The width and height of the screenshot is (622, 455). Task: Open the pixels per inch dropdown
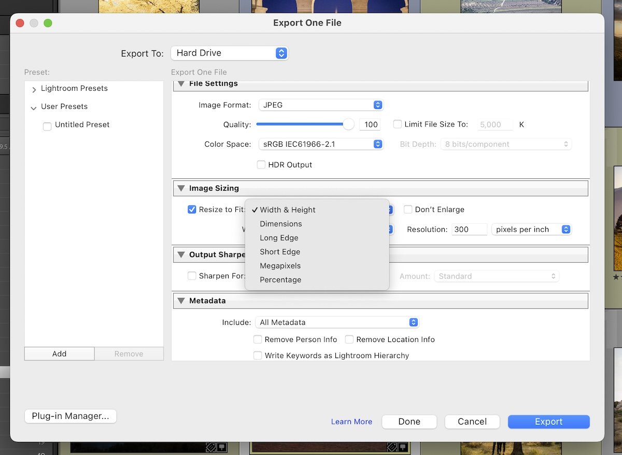click(x=531, y=229)
